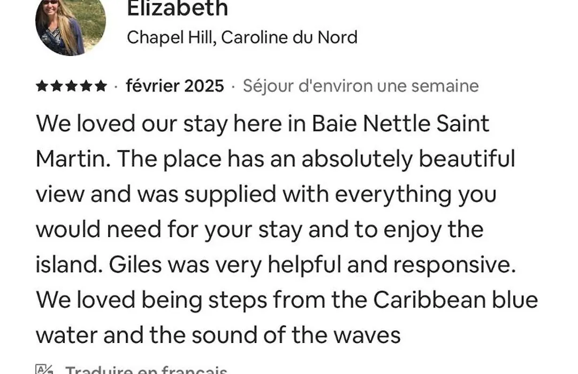
Task: Click the first star of the rating
Action: 42,87
